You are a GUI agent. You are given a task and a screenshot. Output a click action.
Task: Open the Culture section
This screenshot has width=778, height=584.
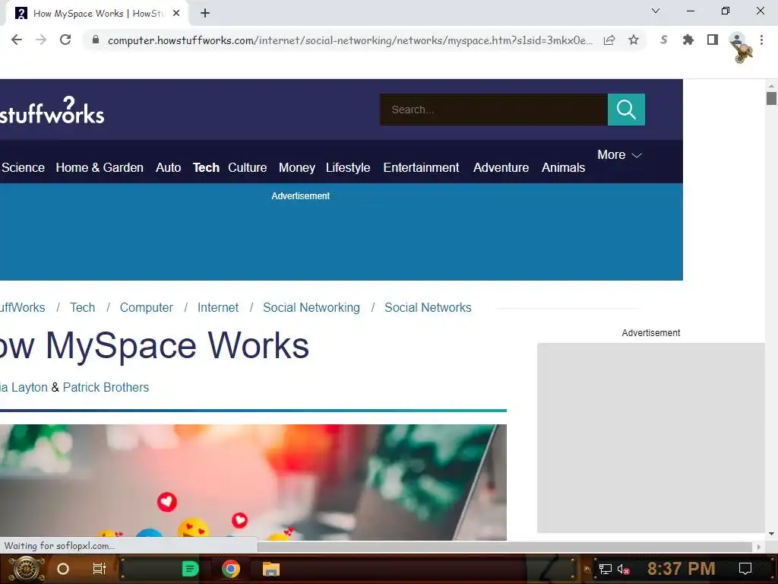(248, 168)
